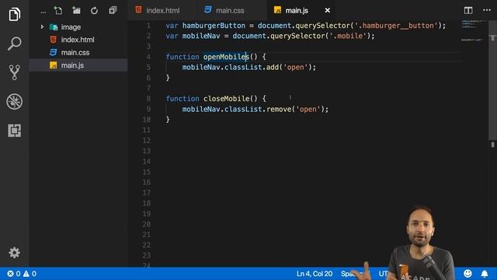This screenshot has width=497, height=280.
Task: Open the Source Control view
Action: coord(14,72)
